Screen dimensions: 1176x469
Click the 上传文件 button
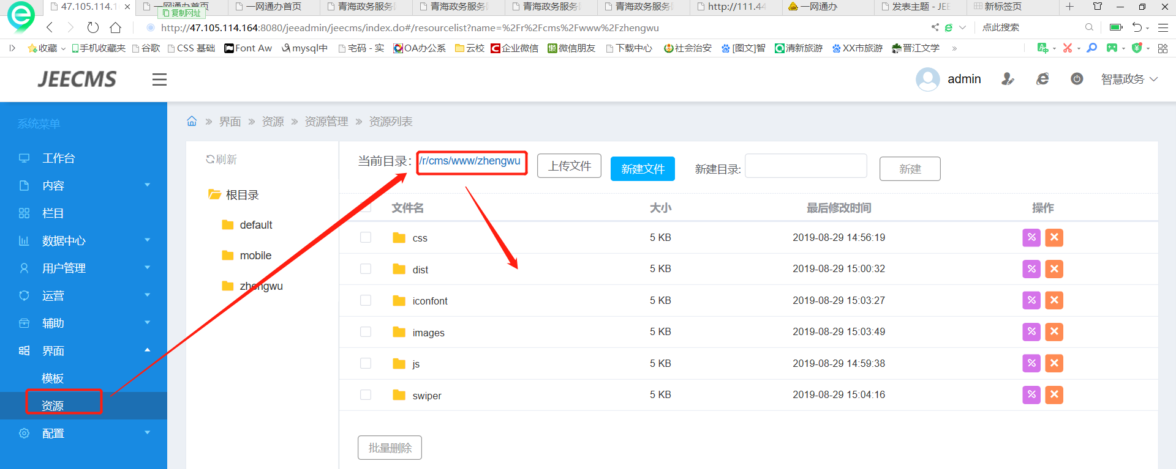tap(569, 166)
